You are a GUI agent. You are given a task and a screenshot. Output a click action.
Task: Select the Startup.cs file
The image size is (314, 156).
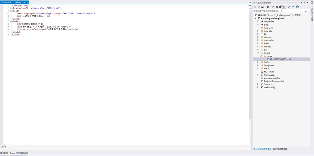268,84
